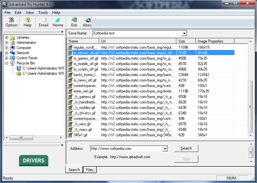Sort by the Url column header
This screenshot has width=257, height=183.
point(138,41)
